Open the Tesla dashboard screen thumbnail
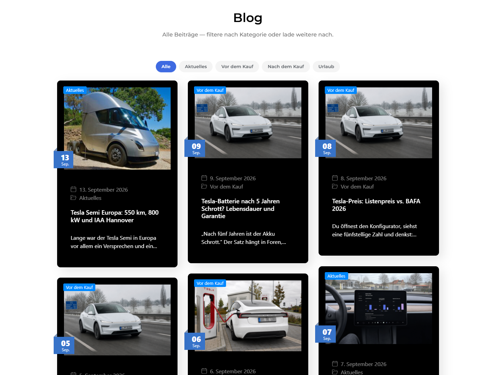The height and width of the screenshot is (375, 482). tap(379, 309)
